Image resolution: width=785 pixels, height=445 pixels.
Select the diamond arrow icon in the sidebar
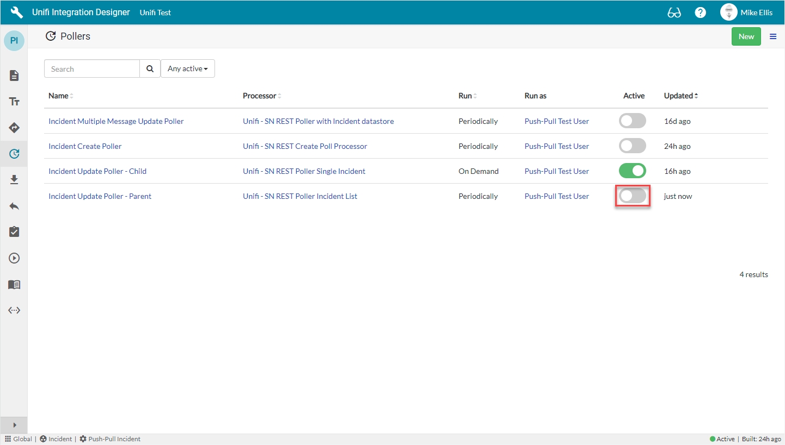tap(14, 128)
